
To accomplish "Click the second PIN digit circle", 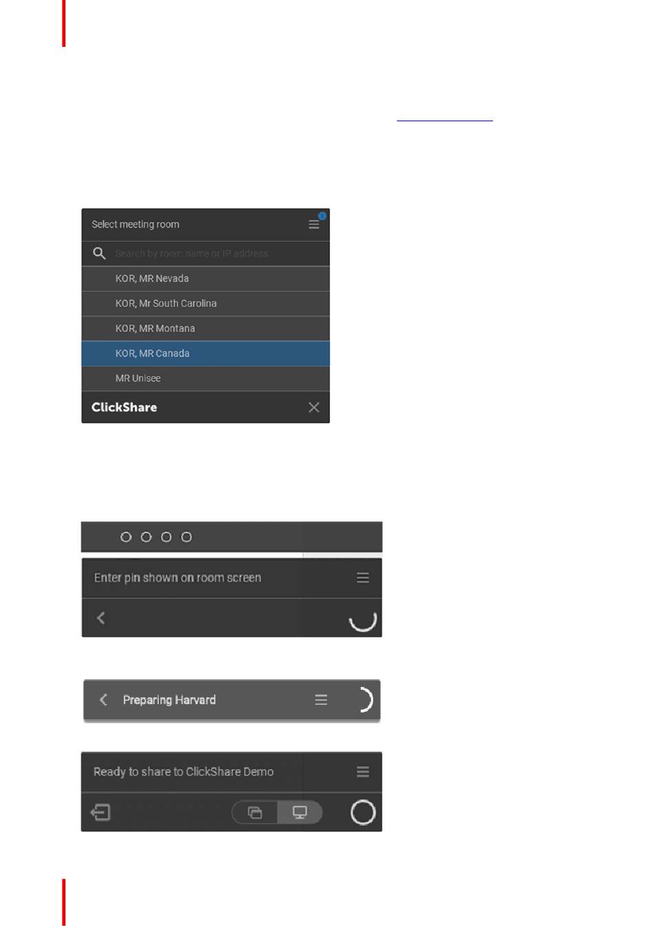I will coord(146,537).
